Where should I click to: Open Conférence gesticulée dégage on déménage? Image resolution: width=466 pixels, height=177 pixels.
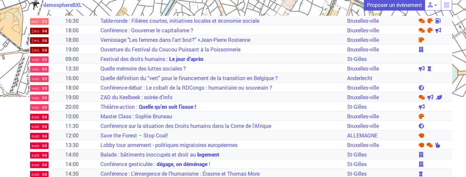155,164
